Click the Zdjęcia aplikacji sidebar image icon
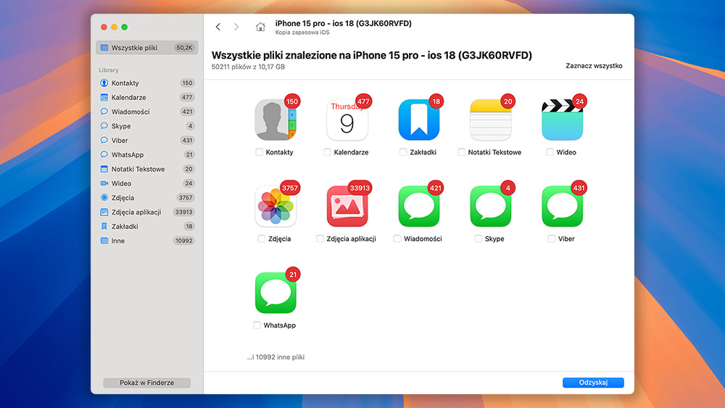The image size is (725, 408). tap(104, 212)
